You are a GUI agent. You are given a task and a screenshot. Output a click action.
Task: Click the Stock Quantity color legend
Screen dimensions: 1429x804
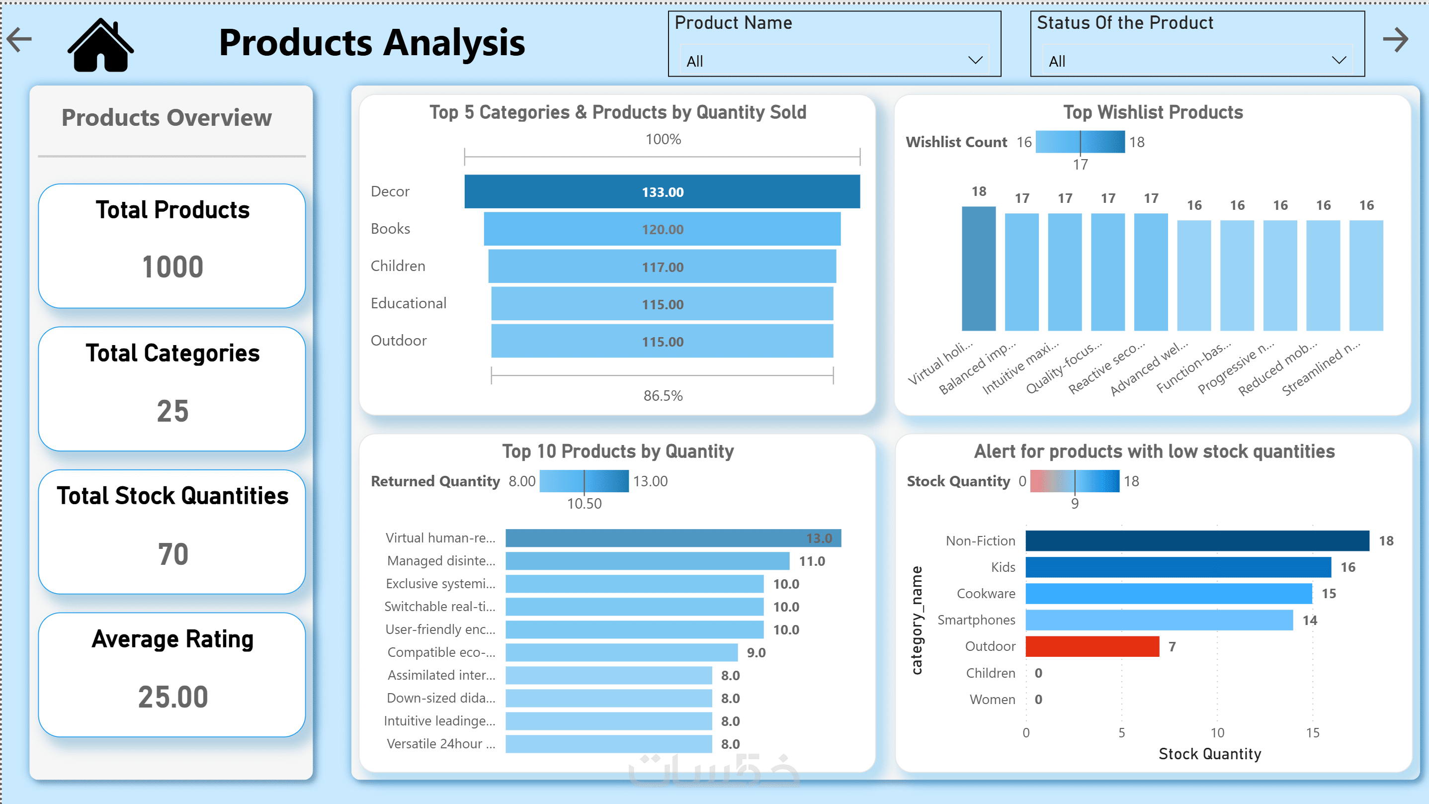click(x=1074, y=481)
